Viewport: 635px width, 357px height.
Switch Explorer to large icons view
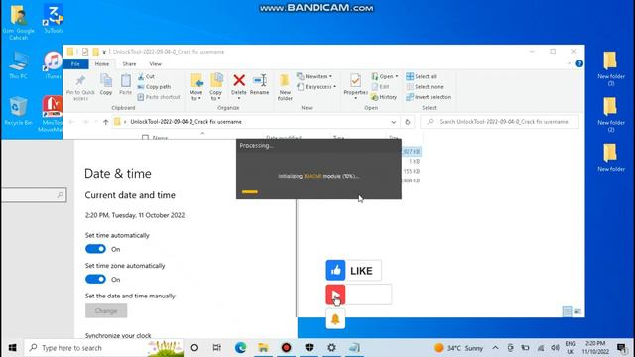point(577,311)
